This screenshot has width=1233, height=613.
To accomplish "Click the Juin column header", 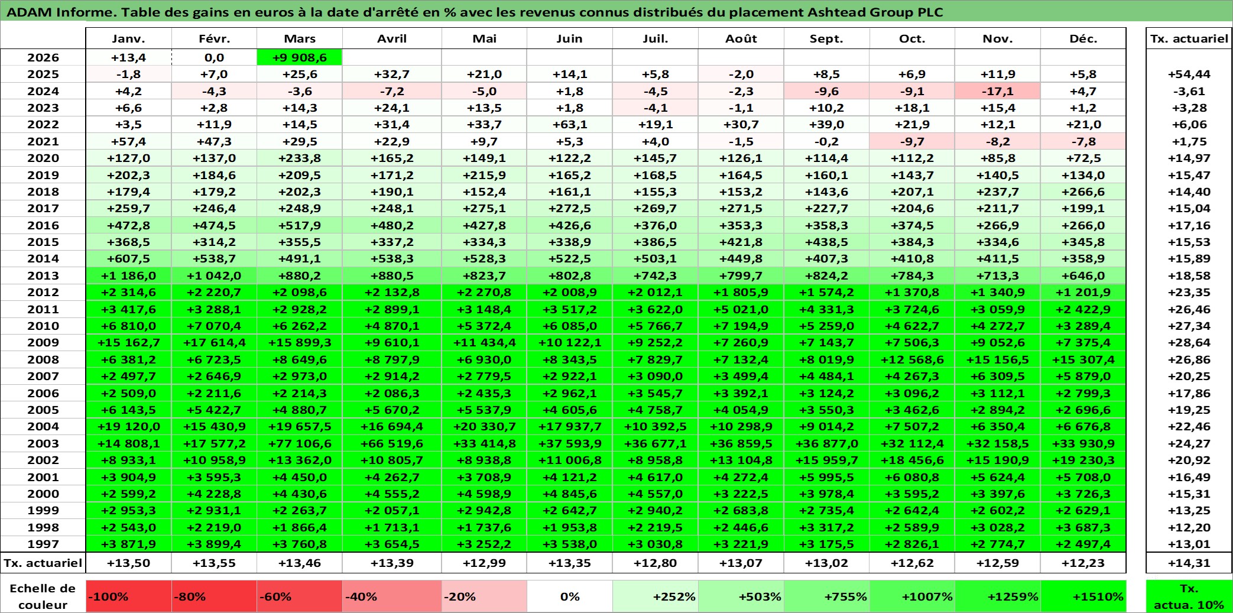I will tap(570, 38).
